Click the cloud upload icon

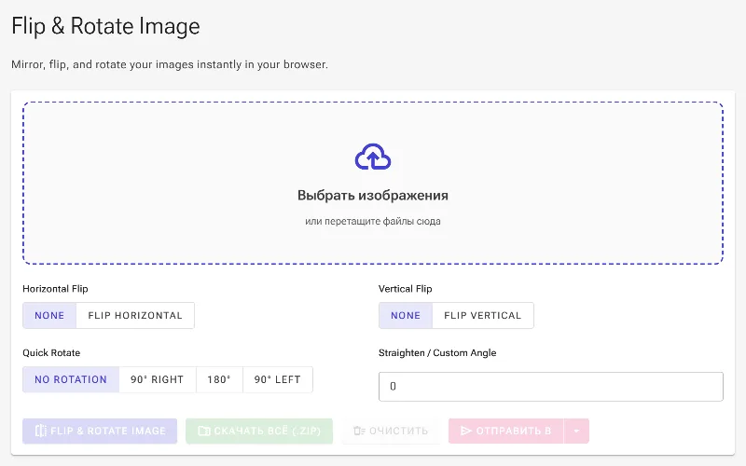(x=373, y=157)
